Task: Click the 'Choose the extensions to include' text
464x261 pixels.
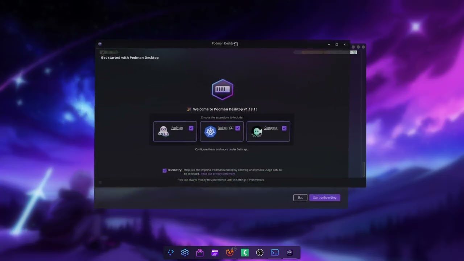Action: tap(222, 117)
